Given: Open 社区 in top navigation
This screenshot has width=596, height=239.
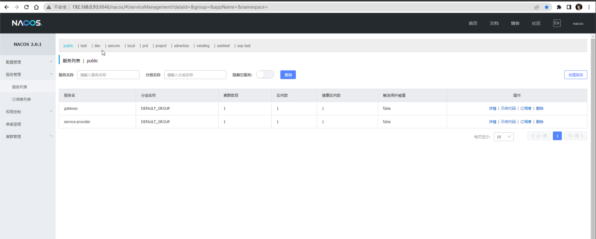Looking at the screenshot, I should pos(536,23).
